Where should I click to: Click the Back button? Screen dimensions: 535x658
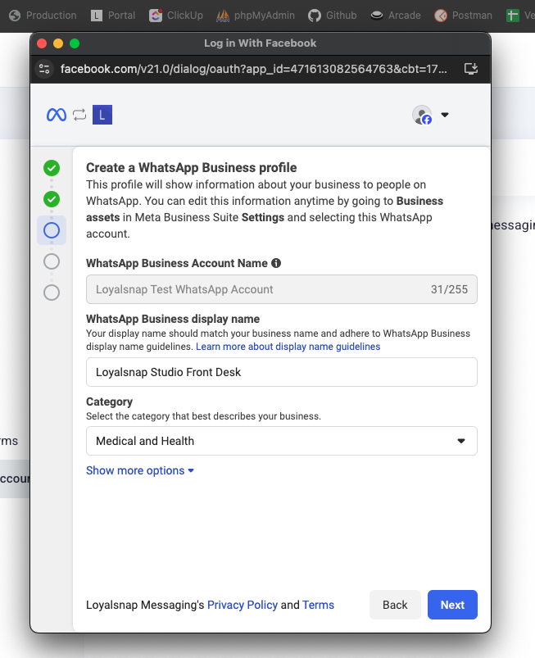click(x=395, y=605)
